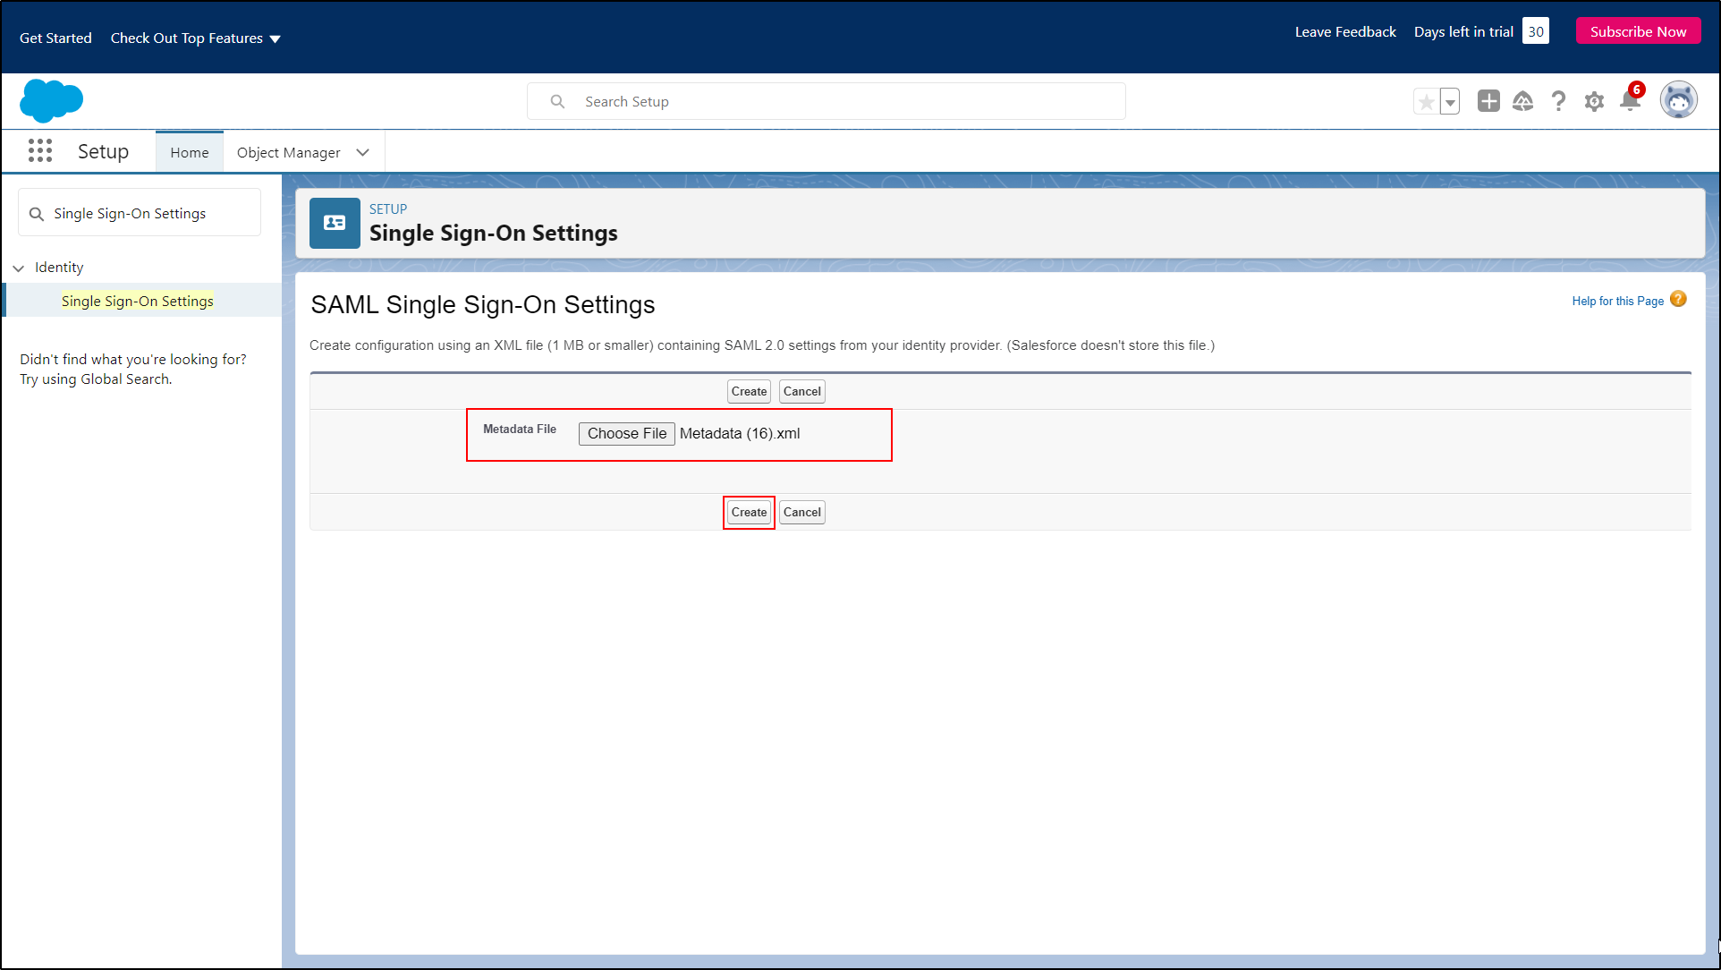Select Single Sign-On Settings in sidebar
The height and width of the screenshot is (970, 1721).
137,301
